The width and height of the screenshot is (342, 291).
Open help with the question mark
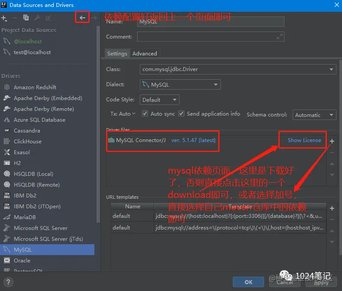point(8,282)
